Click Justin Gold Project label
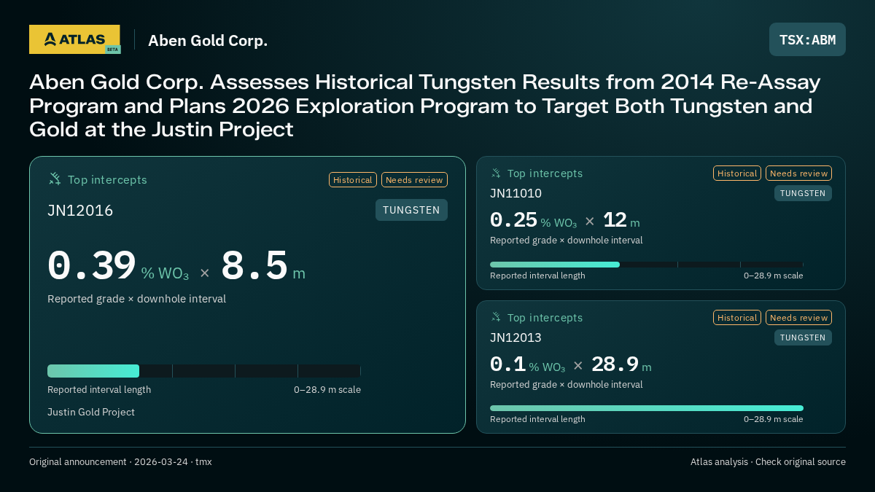Image resolution: width=875 pixels, height=492 pixels. [x=91, y=412]
